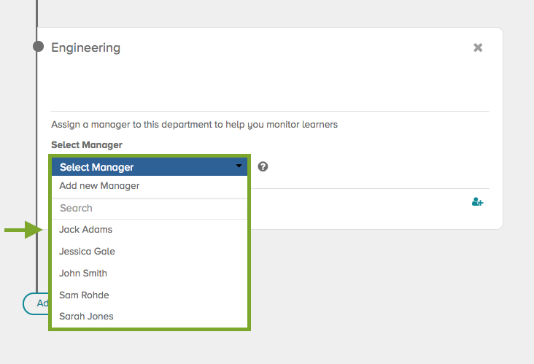
Task: Collapse the Select Manager dropdown header
Action: pos(146,167)
